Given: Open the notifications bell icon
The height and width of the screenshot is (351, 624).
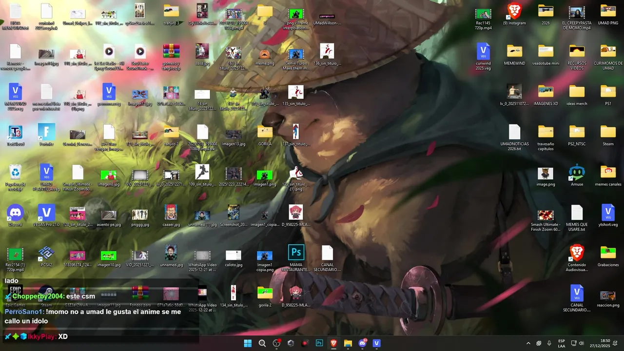Looking at the screenshot, I should (x=615, y=343).
